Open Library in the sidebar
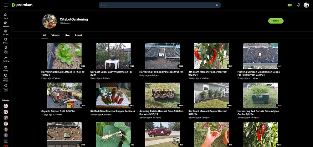This screenshot has height=147, width=313. [6, 69]
